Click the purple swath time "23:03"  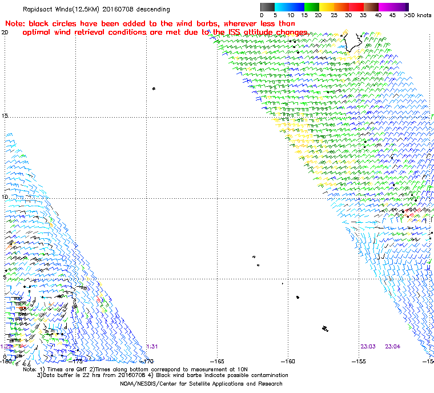[368, 347]
